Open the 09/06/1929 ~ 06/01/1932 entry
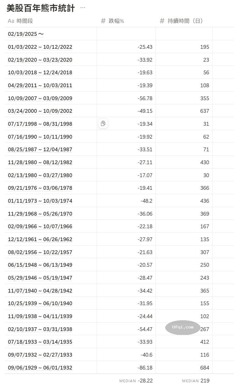The image size is (234, 391). 40,367
